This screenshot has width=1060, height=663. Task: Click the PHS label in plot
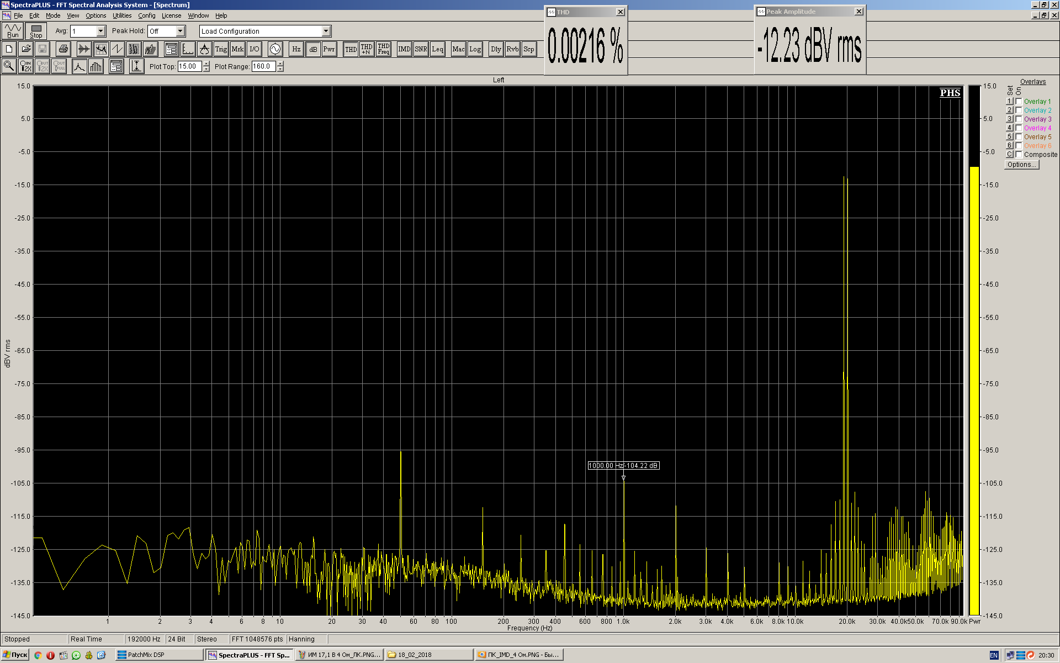pyautogui.click(x=950, y=93)
